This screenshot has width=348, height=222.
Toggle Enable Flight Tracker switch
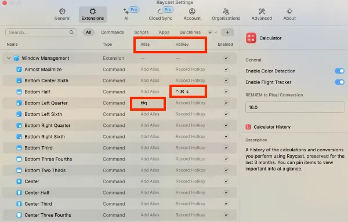339,82
